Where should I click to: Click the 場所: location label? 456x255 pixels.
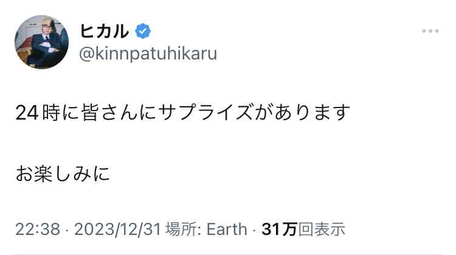[184, 229]
